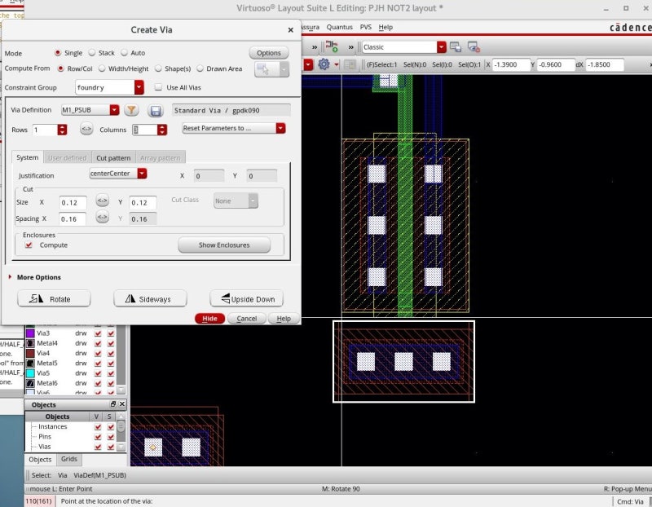Click the via definition filter funnel icon
The width and height of the screenshot is (652, 507).
[131, 110]
